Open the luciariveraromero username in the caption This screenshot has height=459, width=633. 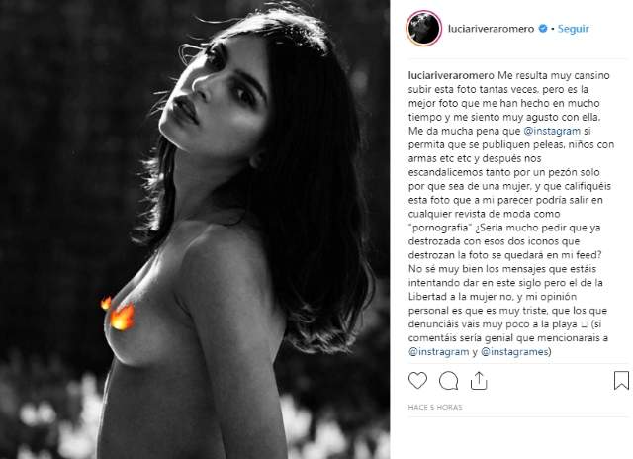(x=451, y=75)
